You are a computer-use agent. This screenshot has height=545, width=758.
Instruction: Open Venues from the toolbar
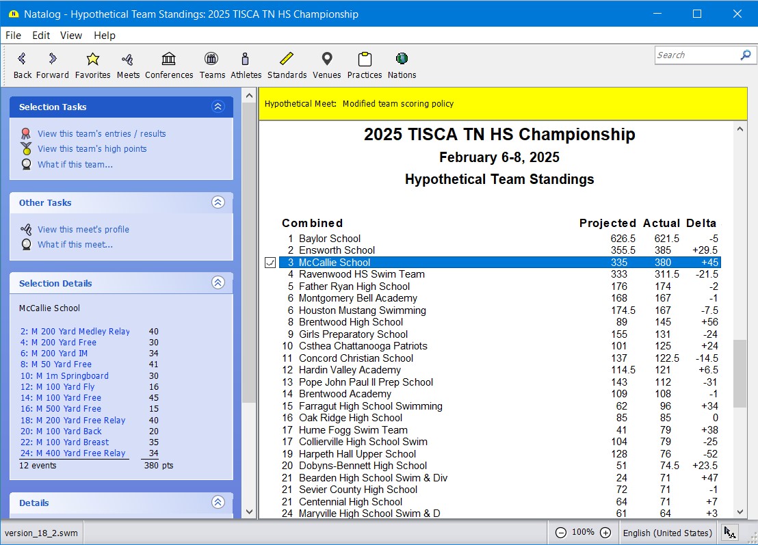326,59
